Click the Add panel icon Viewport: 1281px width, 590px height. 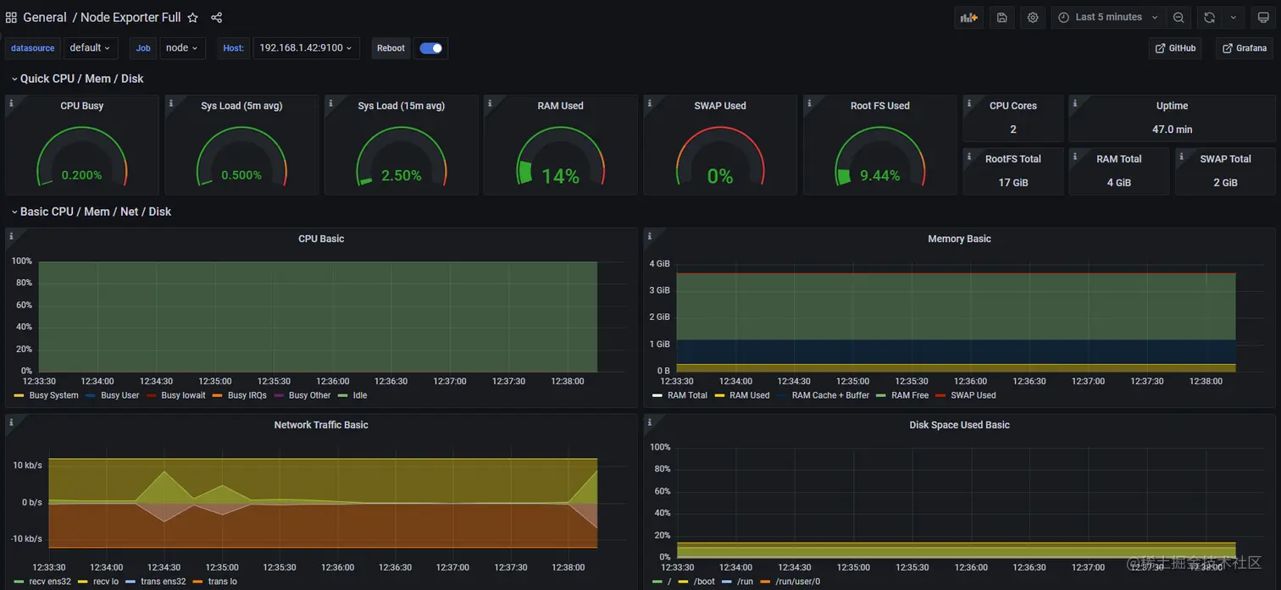pyautogui.click(x=968, y=17)
